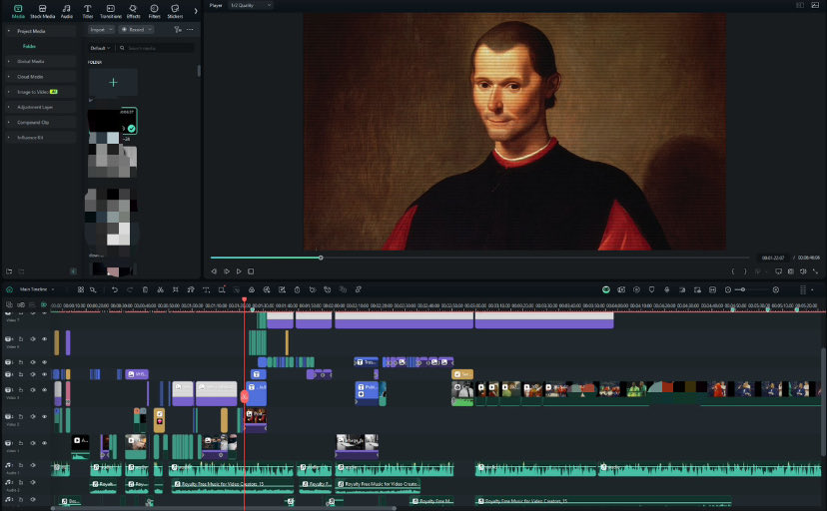Step back to the previous frame
The width and height of the screenshot is (827, 511).
214,271
